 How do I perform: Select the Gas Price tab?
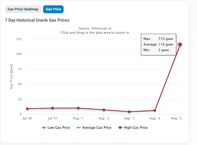(x=53, y=9)
